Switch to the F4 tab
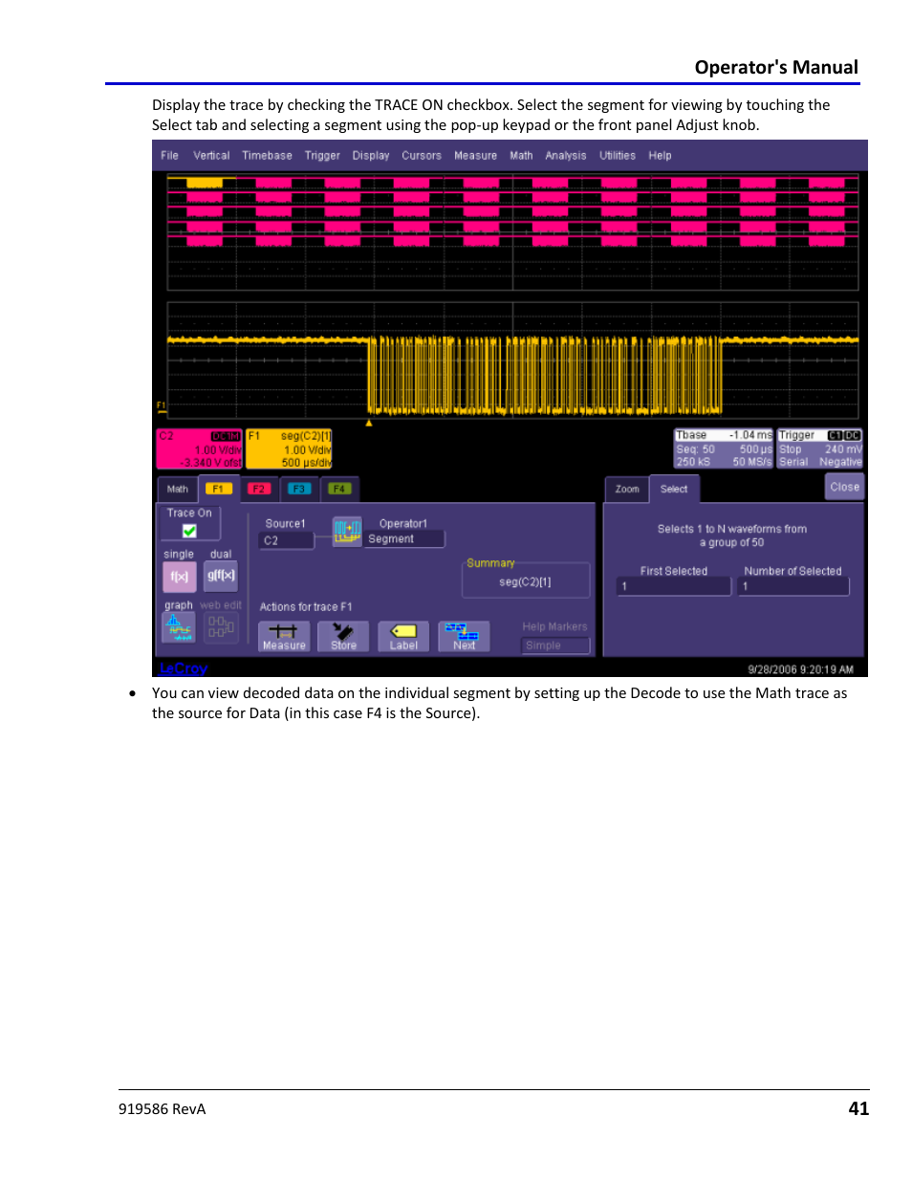912x1181 pixels. [339, 489]
